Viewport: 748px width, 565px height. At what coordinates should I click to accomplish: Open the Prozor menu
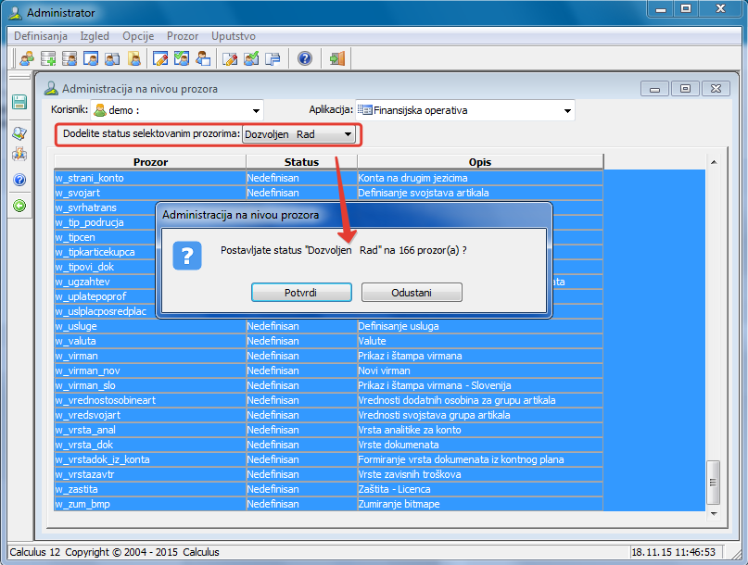coord(183,36)
